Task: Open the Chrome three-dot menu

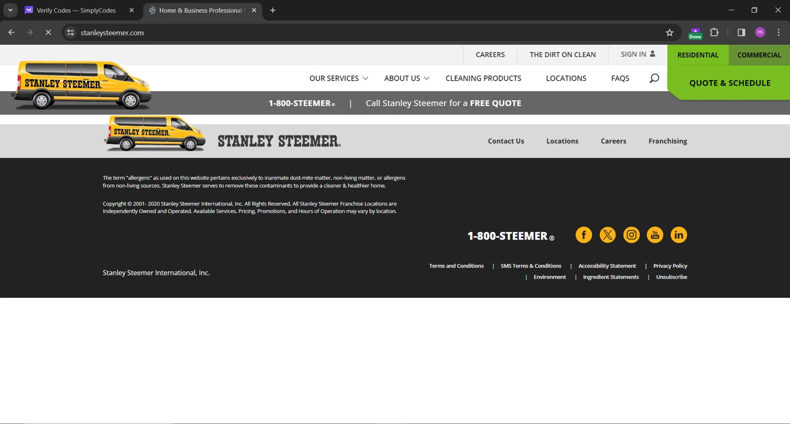Action: (x=778, y=33)
